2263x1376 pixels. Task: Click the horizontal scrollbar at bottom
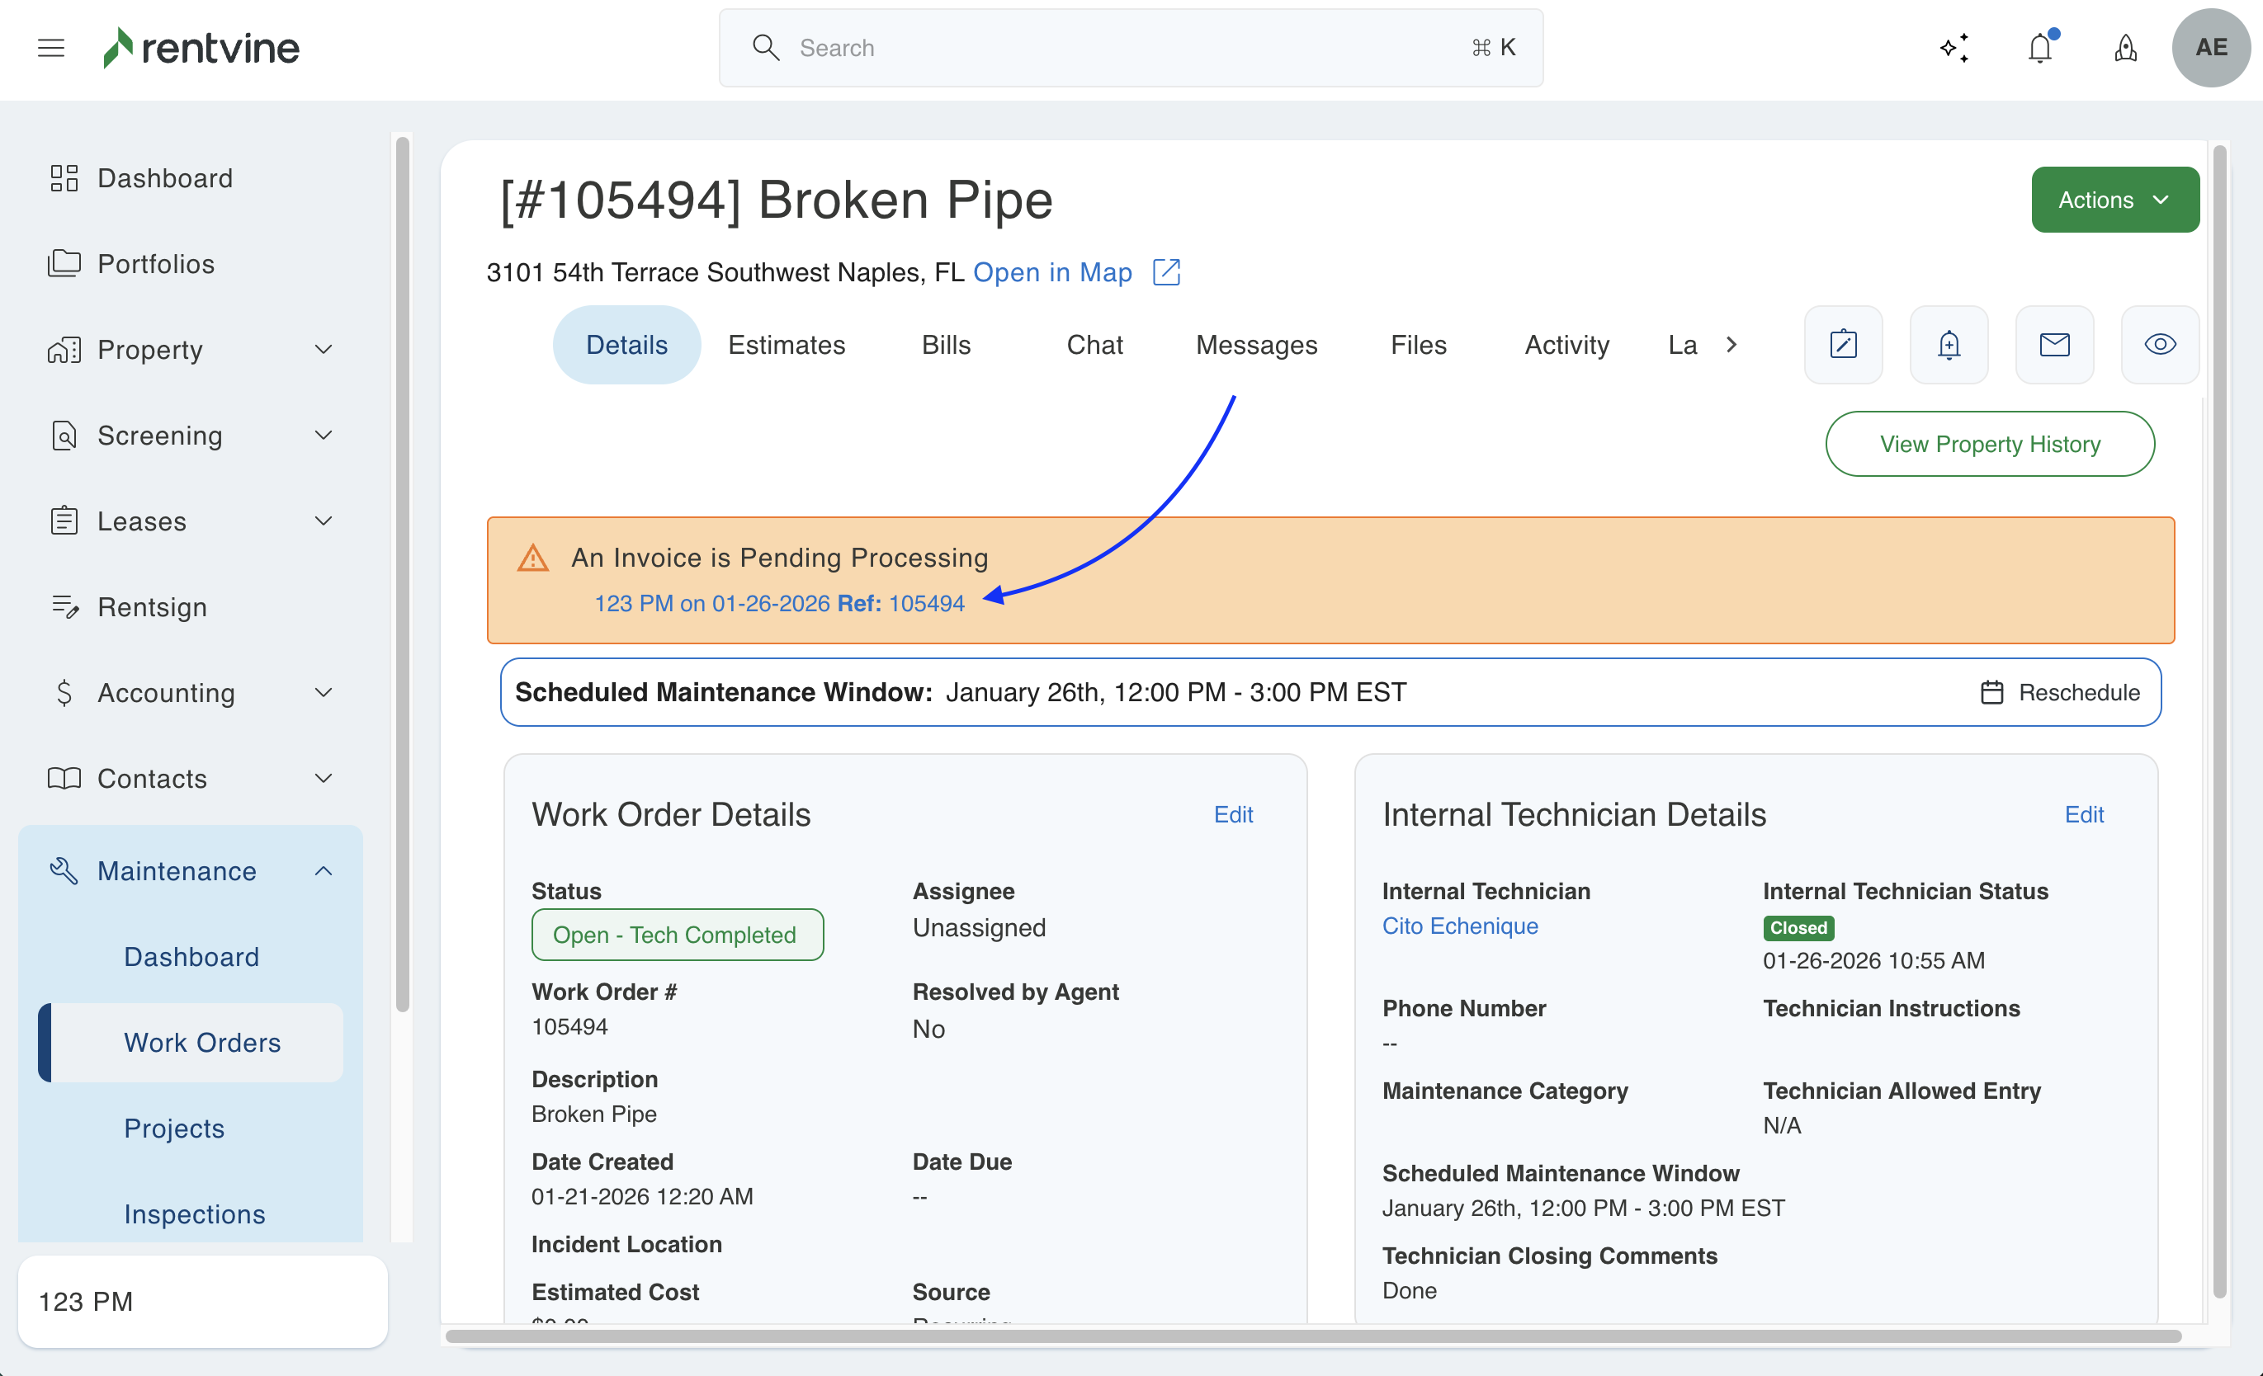pos(1313,1336)
